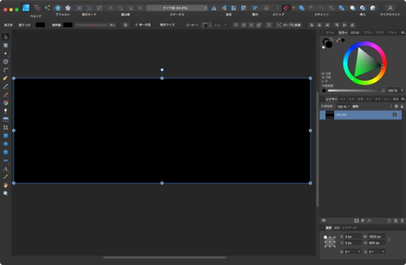The image size is (406, 265).
Task: Switch to the Swatches (スウォッチ) tab
Action: 330,32
